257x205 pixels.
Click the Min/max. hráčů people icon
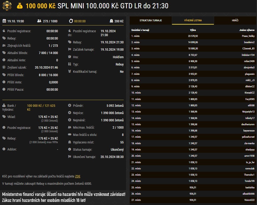70,127
